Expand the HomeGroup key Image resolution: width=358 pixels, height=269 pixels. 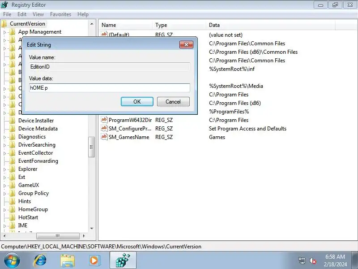[x=4, y=210]
